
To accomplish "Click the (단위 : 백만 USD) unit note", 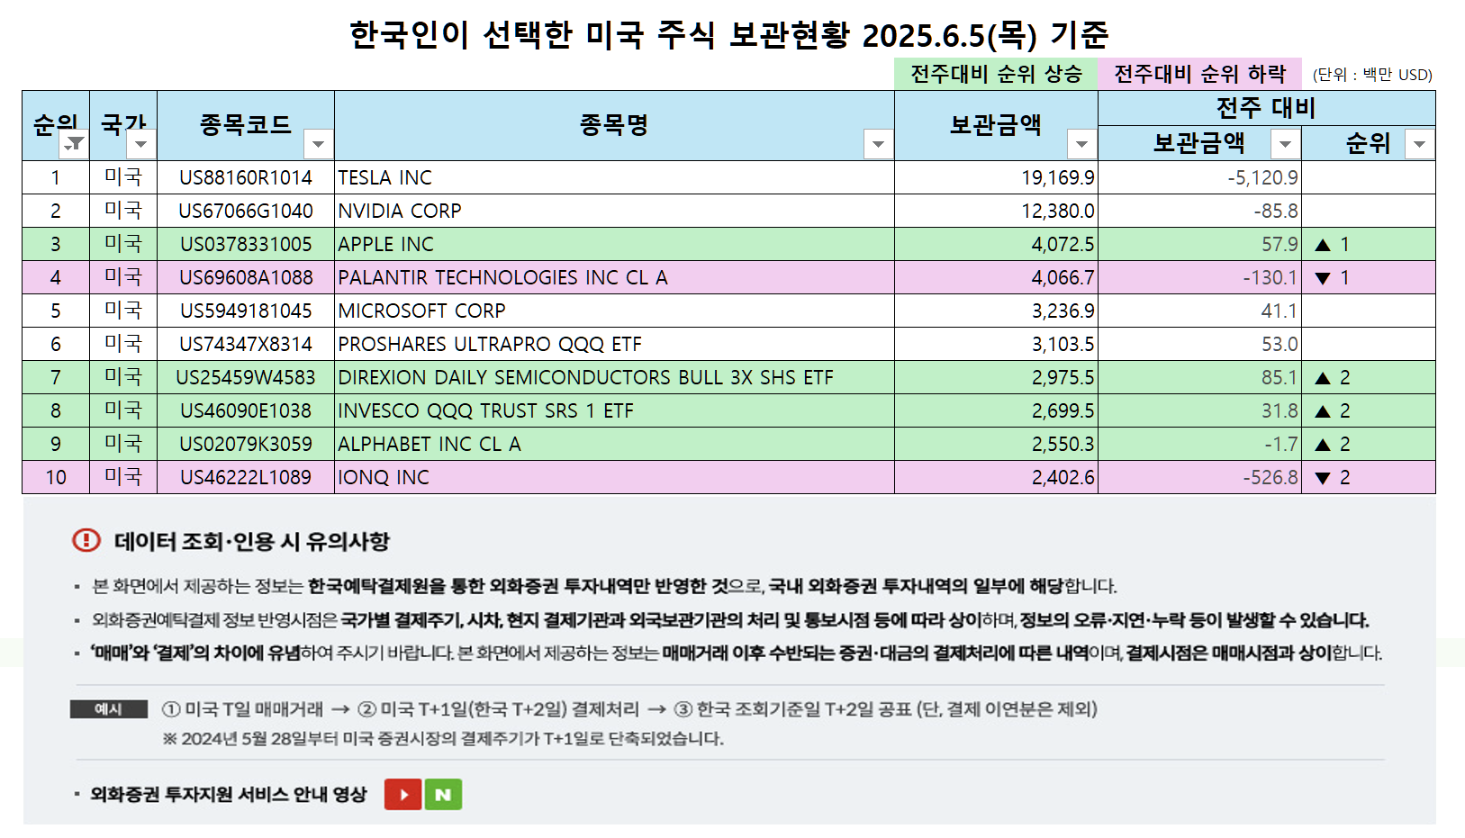I will (1372, 75).
